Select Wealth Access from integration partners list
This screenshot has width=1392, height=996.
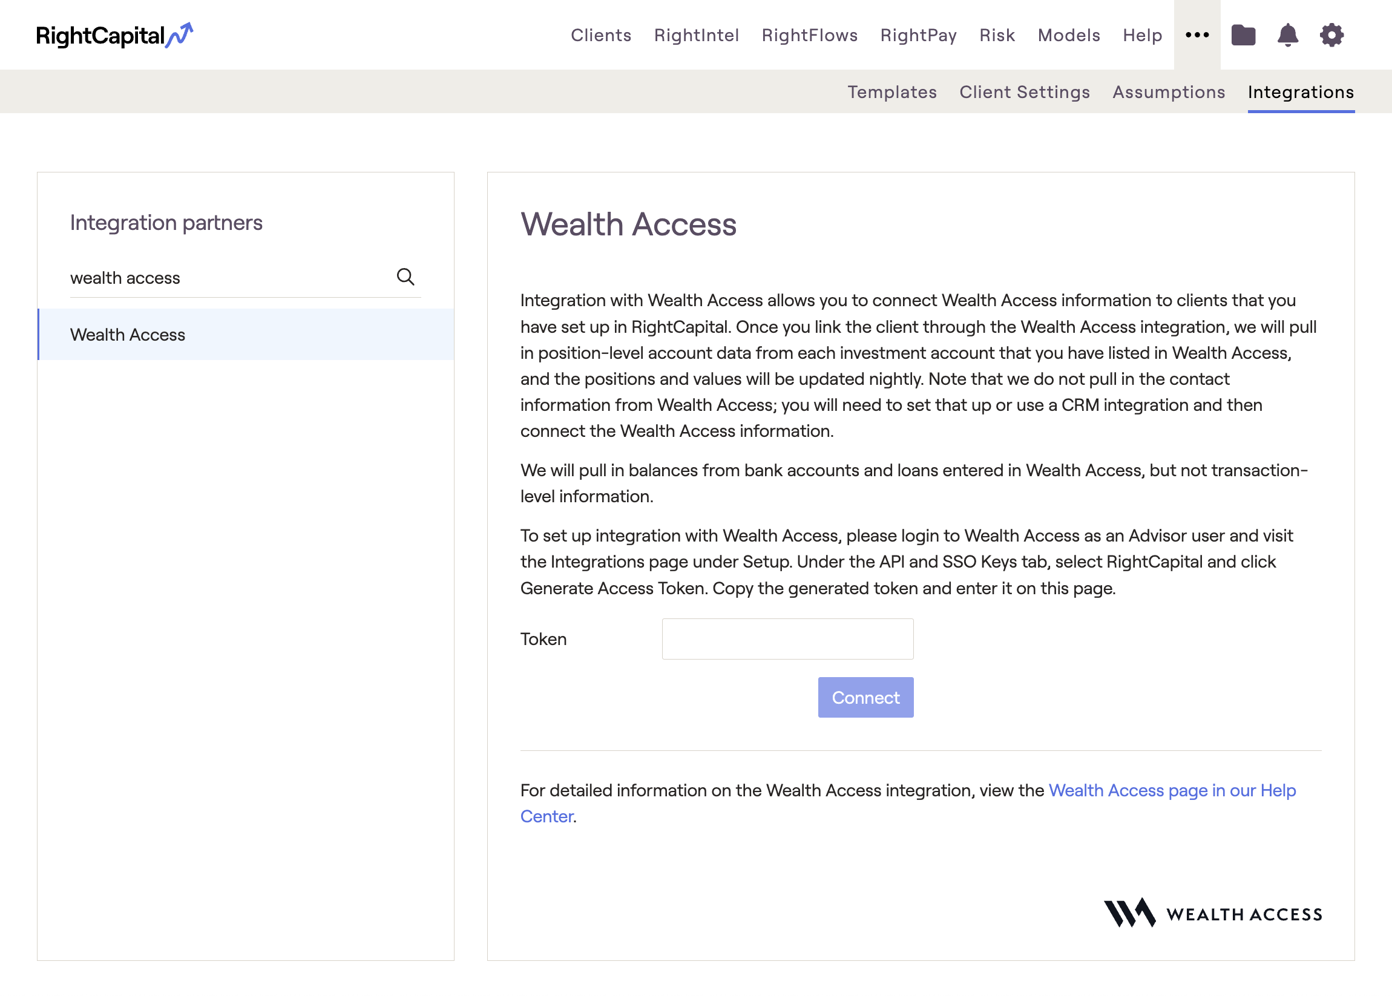click(x=128, y=334)
